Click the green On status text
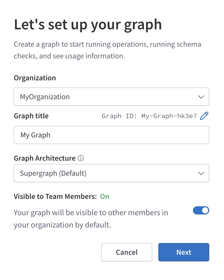 (x=105, y=196)
